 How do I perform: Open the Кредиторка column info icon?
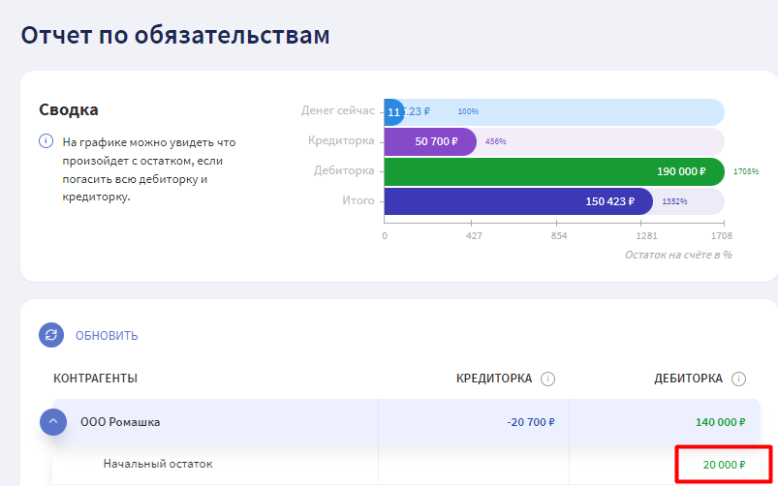point(547,380)
